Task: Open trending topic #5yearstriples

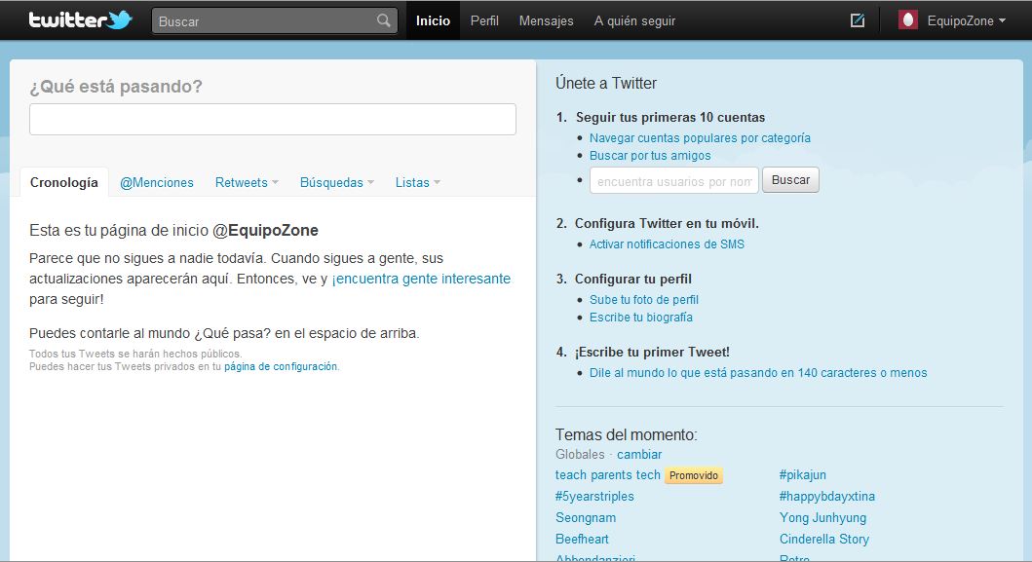Action: click(594, 496)
